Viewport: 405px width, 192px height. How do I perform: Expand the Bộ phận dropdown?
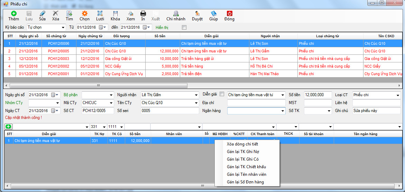click(x=111, y=95)
